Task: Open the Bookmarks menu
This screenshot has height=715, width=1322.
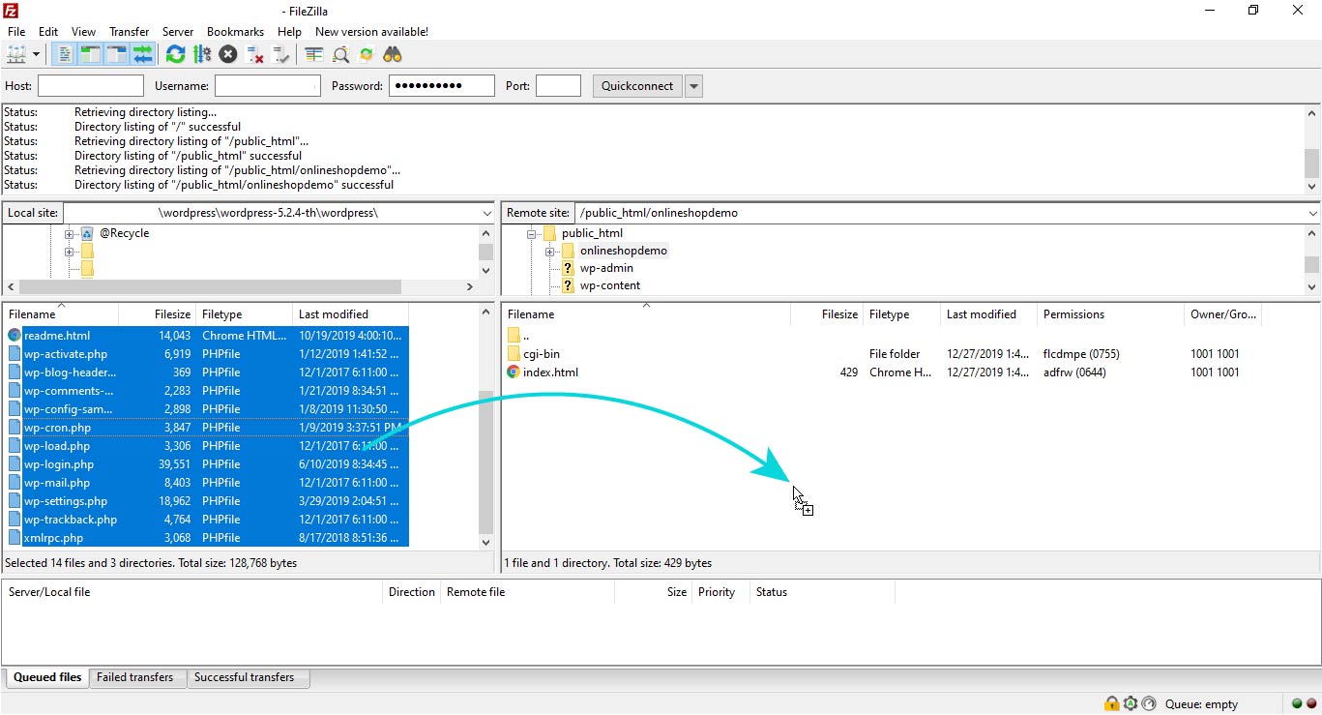Action: coord(235,32)
